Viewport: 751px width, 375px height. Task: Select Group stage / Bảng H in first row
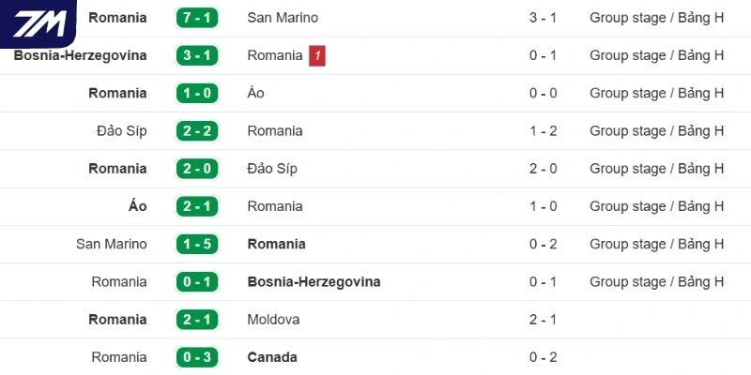(656, 18)
